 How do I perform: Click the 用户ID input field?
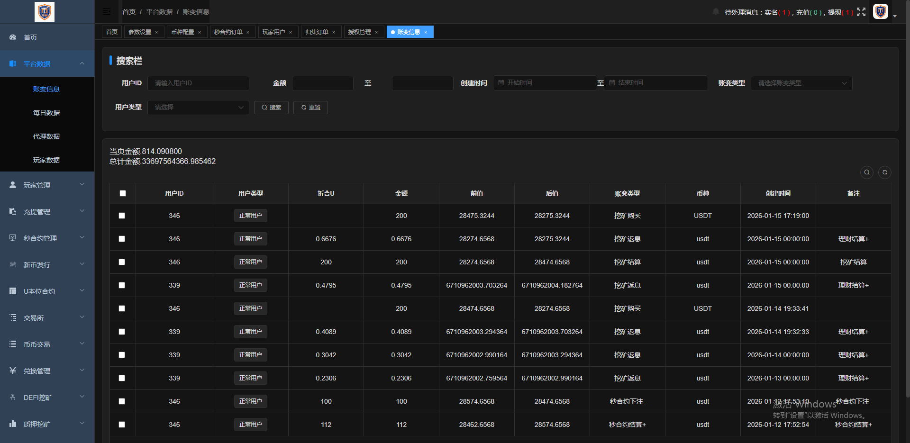[x=198, y=83]
